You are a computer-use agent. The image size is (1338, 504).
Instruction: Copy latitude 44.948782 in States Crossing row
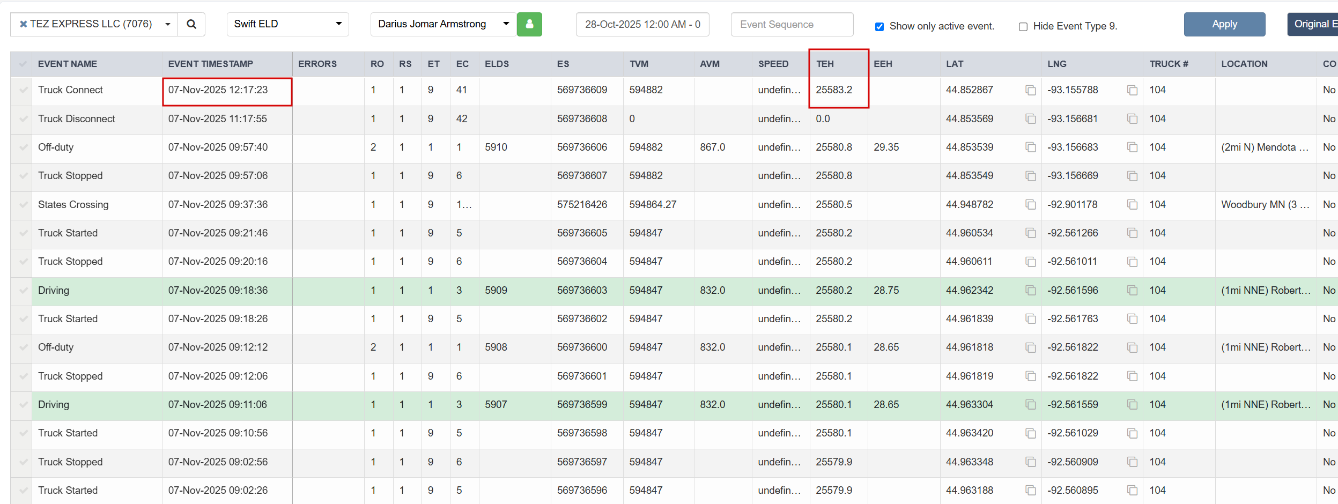coord(1030,204)
